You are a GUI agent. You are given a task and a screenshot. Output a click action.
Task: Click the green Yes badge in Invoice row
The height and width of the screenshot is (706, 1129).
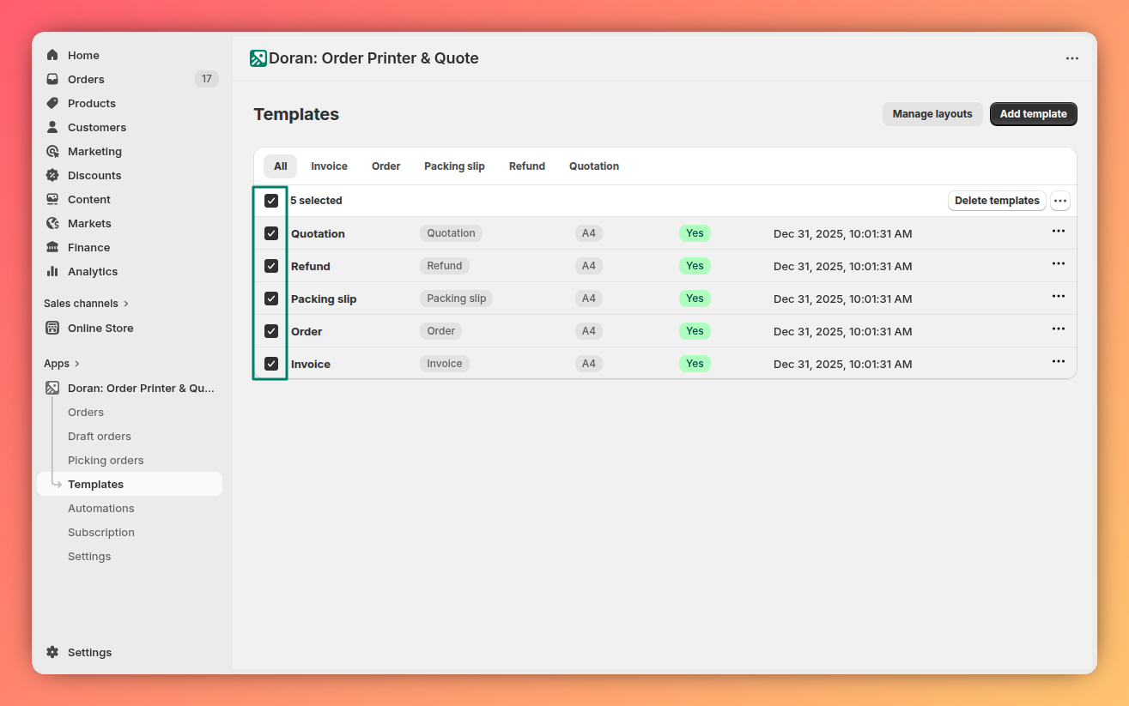click(x=695, y=364)
